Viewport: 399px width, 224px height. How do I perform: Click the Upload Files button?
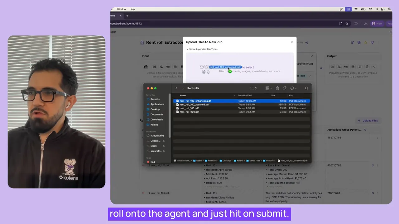click(368, 120)
